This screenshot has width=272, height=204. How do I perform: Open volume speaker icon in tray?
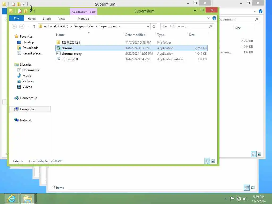[245, 199]
